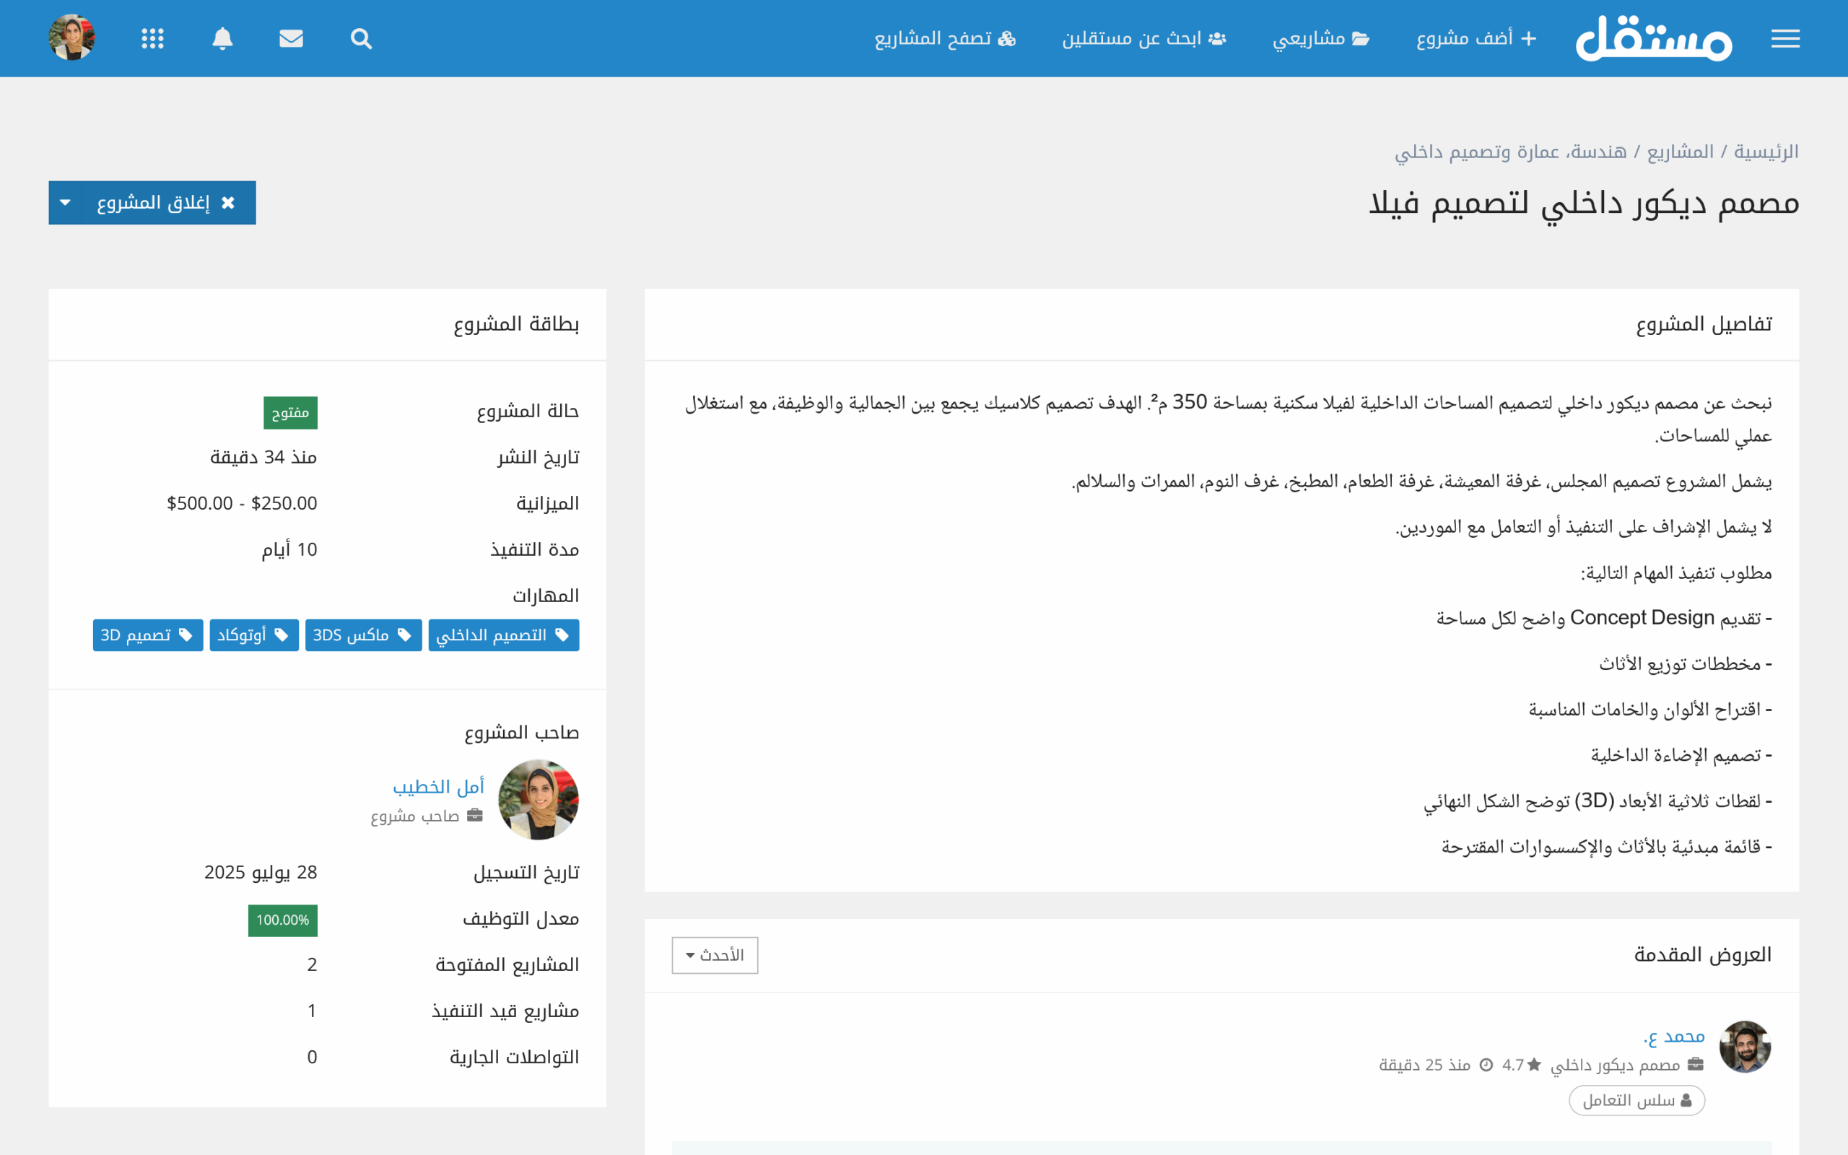Open ابحث عن مستقلين menu item

(1144, 38)
